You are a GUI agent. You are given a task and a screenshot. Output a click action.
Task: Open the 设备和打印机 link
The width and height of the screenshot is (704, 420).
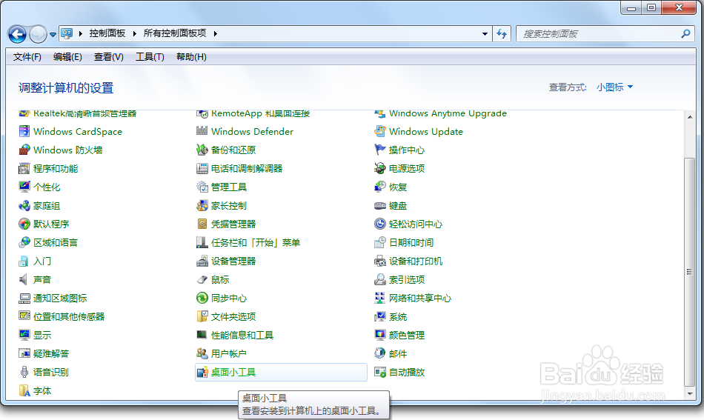click(x=416, y=261)
